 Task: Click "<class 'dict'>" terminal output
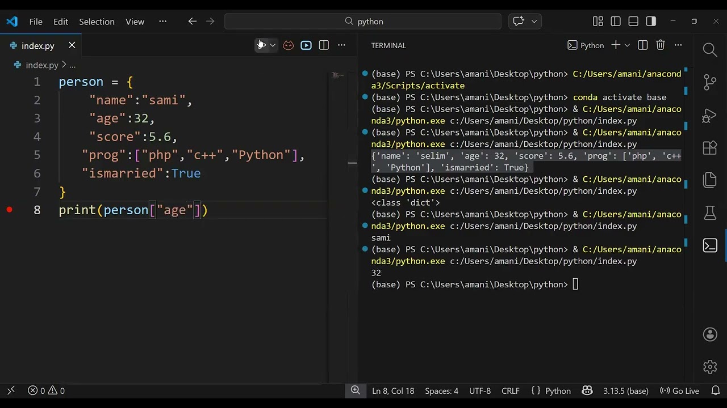406,202
